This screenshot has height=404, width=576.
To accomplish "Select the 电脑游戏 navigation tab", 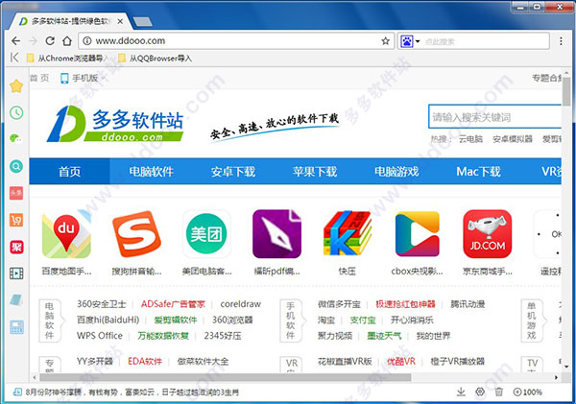I will 396,172.
